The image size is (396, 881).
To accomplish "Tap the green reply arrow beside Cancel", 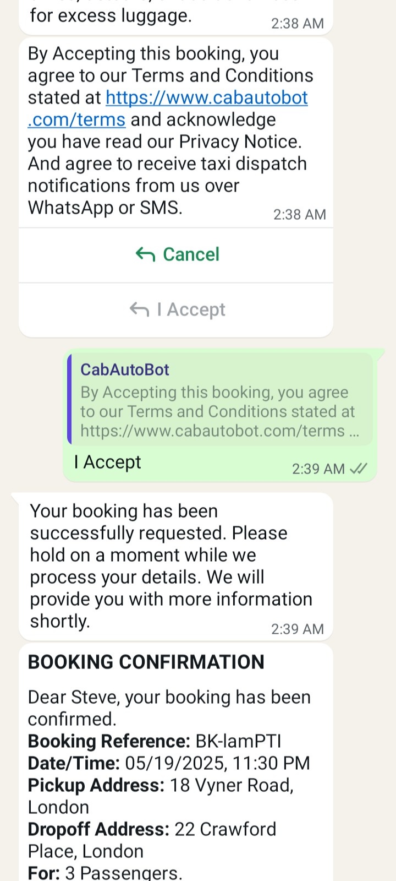I will click(145, 254).
